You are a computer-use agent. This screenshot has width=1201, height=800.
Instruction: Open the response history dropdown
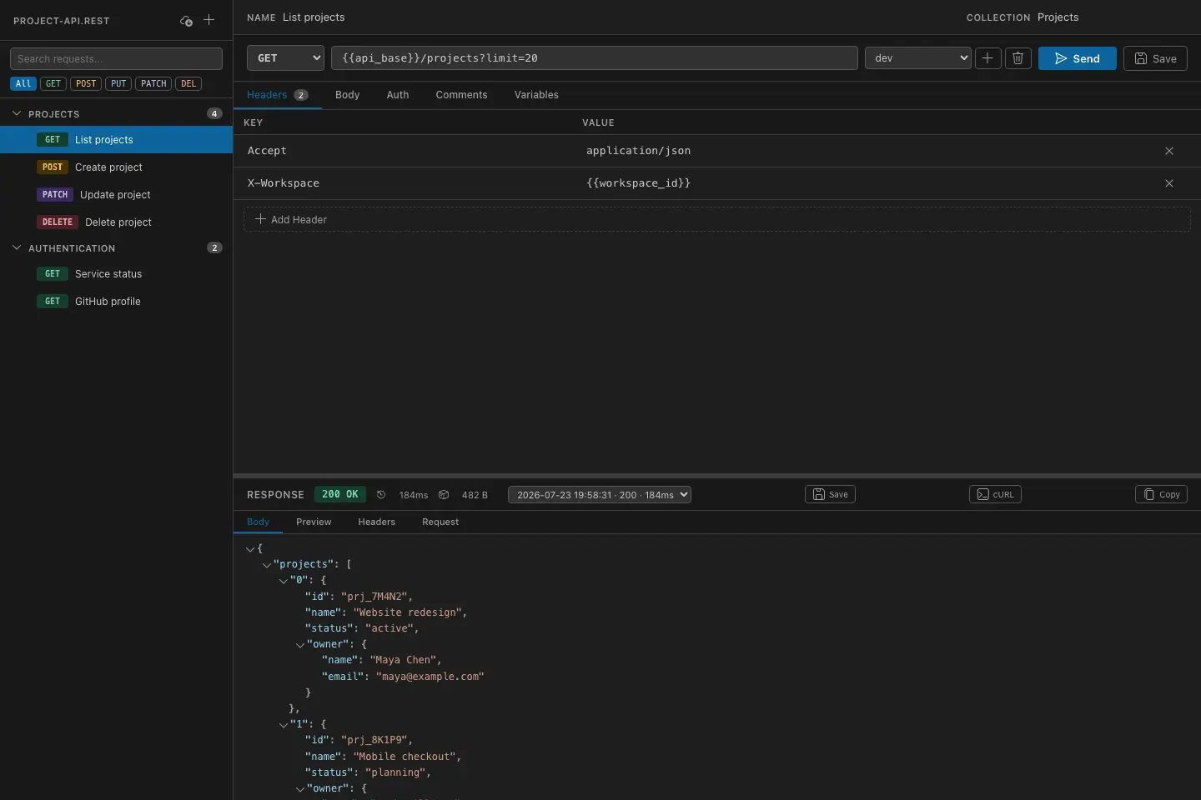(600, 495)
